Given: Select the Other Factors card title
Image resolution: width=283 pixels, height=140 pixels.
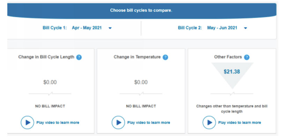Looking at the screenshot, I should 228,57.
